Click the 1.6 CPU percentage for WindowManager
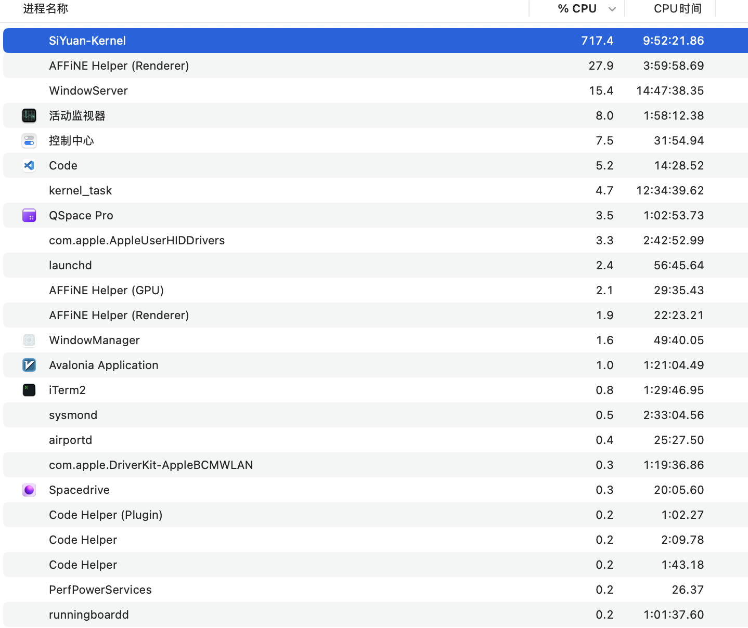 604,340
